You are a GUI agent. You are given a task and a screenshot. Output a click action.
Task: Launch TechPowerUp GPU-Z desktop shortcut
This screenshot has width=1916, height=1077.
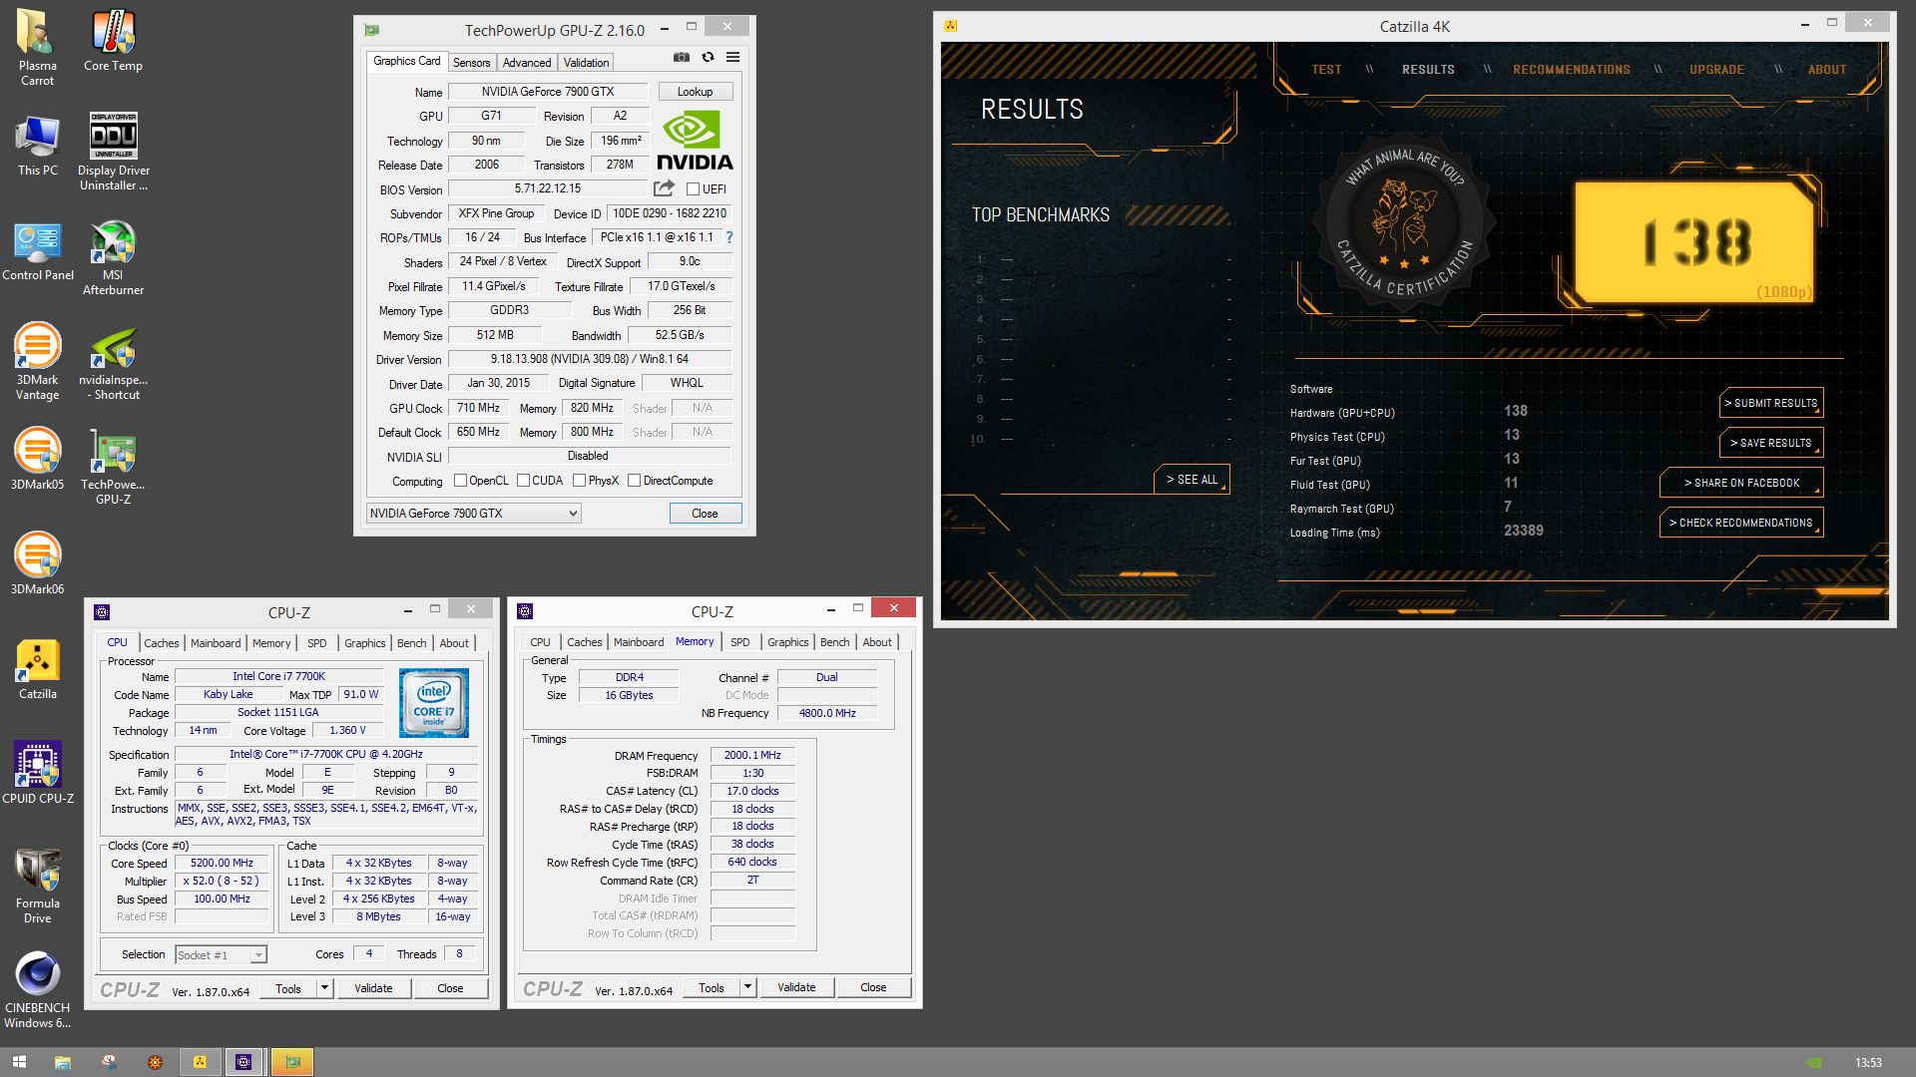click(x=113, y=467)
